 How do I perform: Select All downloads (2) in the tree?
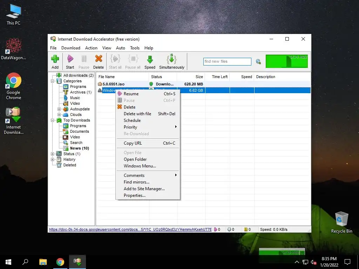[x=78, y=75]
